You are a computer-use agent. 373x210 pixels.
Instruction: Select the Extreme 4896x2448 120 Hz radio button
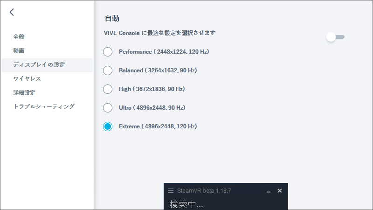pyautogui.click(x=108, y=126)
